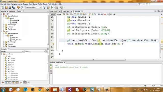Click the stop icon in Output pane
This screenshot has height=92, width=163.
pyautogui.click(x=51, y=71)
